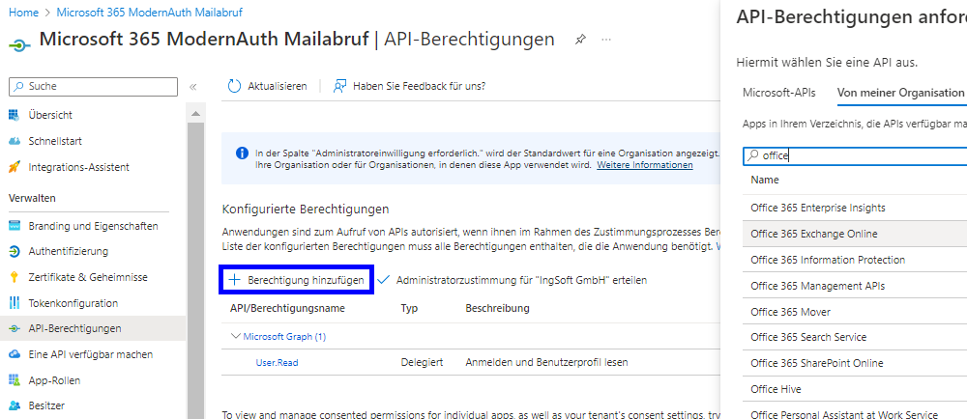Click Microsoft 365 ModernAuth Mailabruf breadcrumb
The height and width of the screenshot is (419, 967).
[x=149, y=13]
